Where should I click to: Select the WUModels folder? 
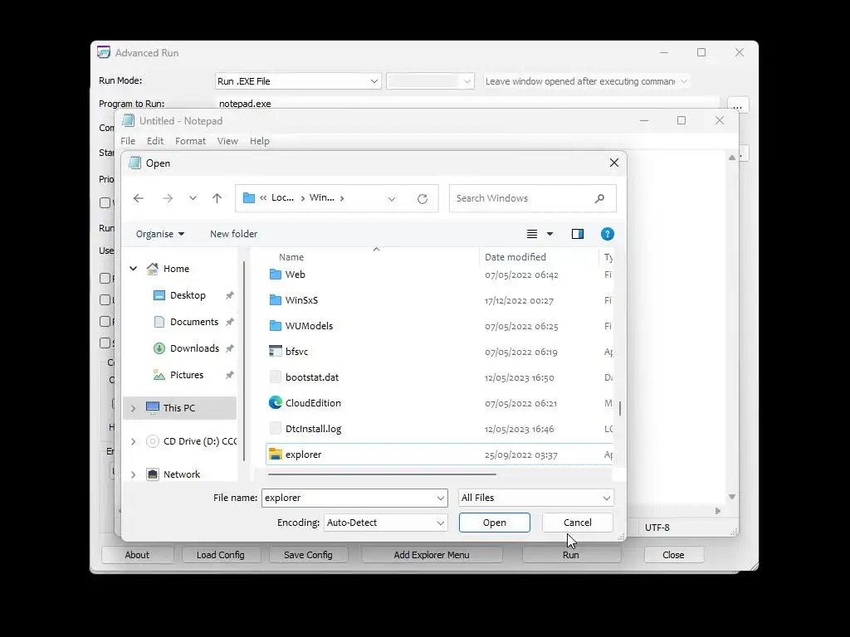click(x=309, y=326)
